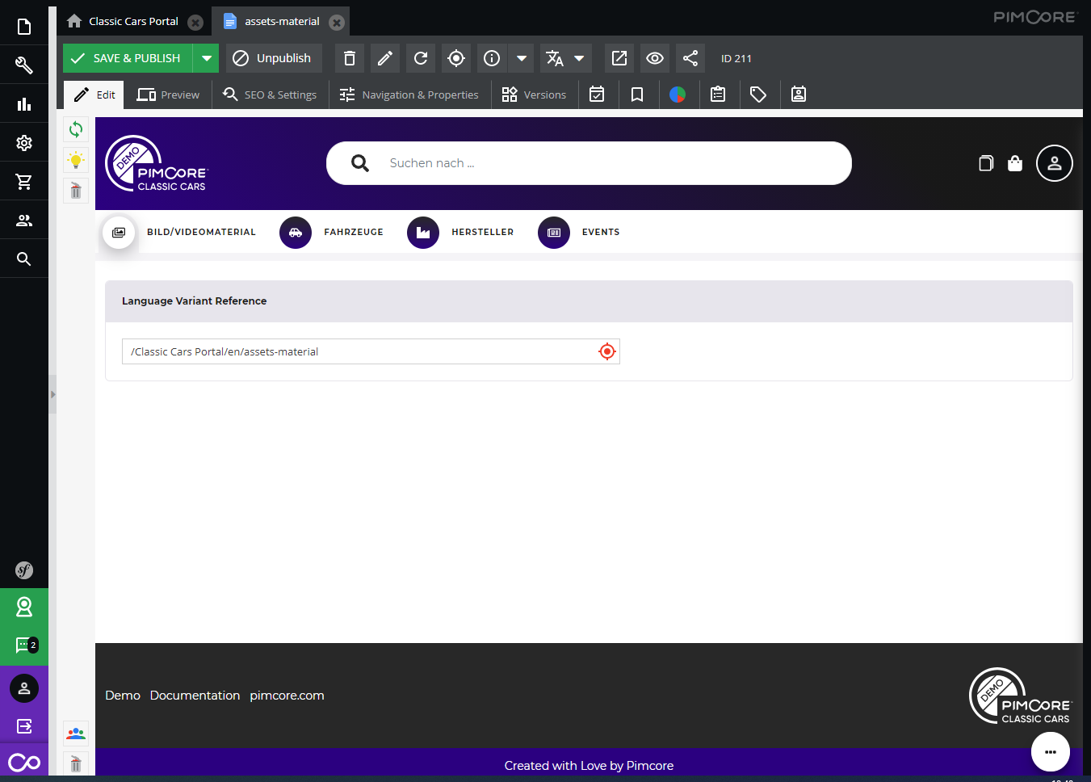Open the user account circle icon in header
This screenshot has height=782, width=1091.
coord(1055,163)
